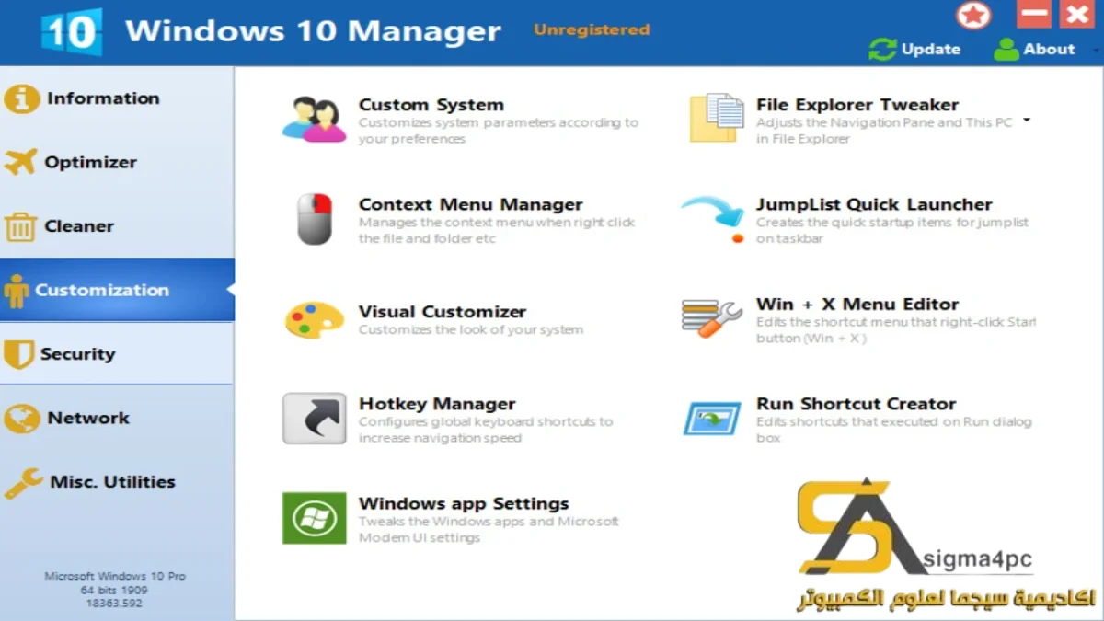Click the Run Shortcut Creator picture icon
This screenshot has height=621, width=1104.
point(712,419)
